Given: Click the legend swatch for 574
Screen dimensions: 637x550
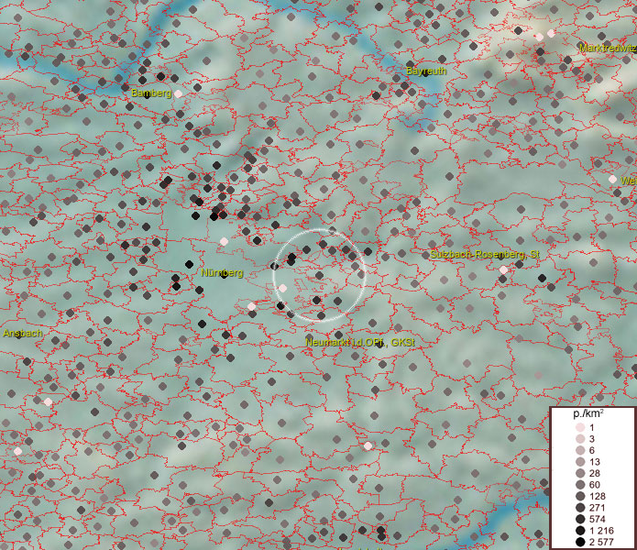Looking at the screenshot, I should pyautogui.click(x=580, y=519).
